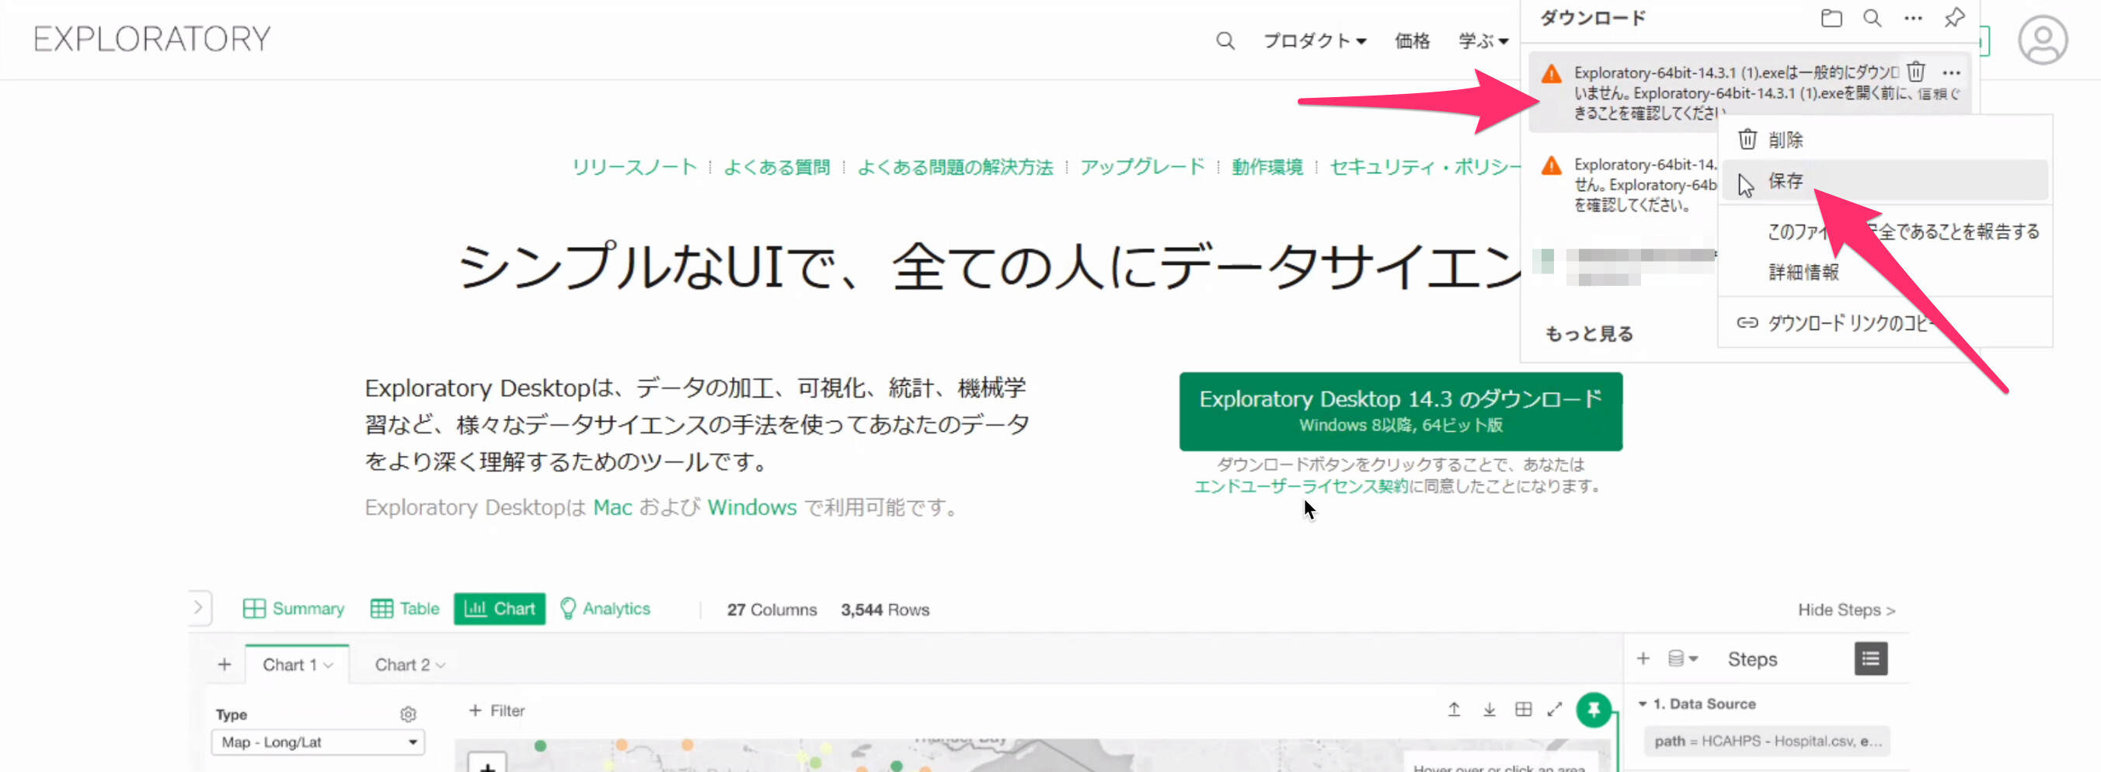Image resolution: width=2101 pixels, height=772 pixels.
Task: Switch to the Analytics tab
Action: pos(605,609)
